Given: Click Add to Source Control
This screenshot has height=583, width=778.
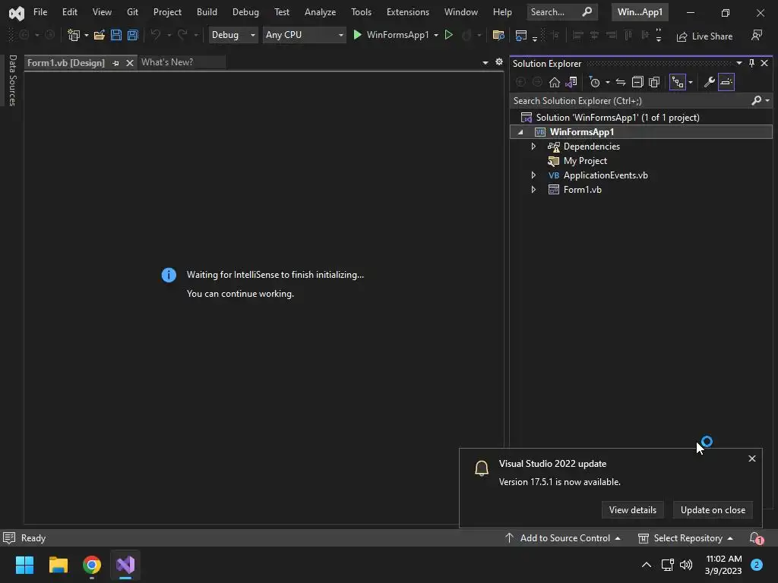Looking at the screenshot, I should tap(563, 538).
